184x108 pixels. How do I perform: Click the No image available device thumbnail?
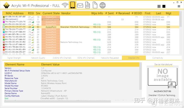[x=163, y=78]
